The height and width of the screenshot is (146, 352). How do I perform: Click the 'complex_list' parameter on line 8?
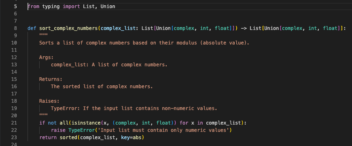118,28
